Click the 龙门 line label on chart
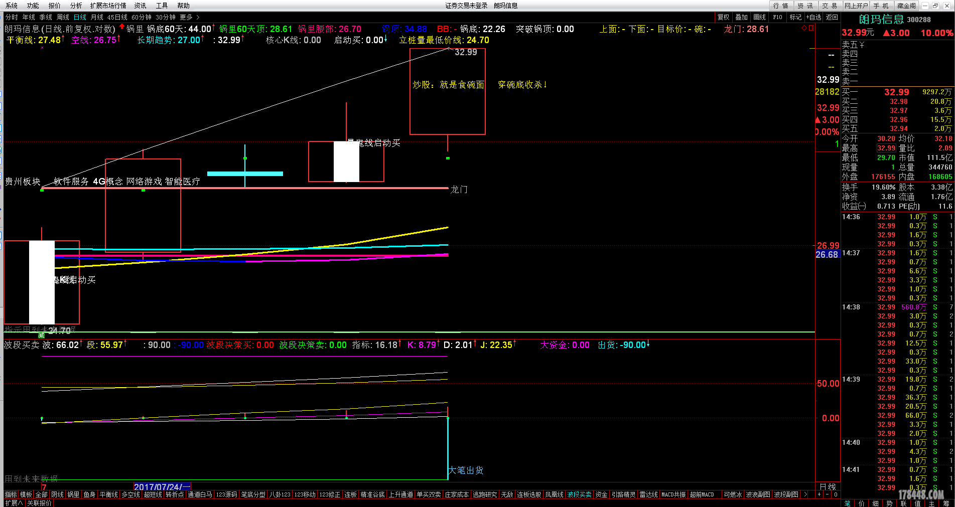The width and height of the screenshot is (955, 507). [459, 189]
